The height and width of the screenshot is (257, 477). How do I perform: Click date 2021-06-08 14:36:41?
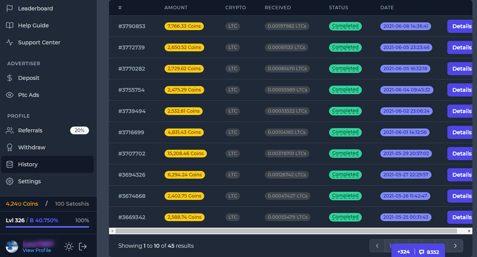(x=406, y=26)
